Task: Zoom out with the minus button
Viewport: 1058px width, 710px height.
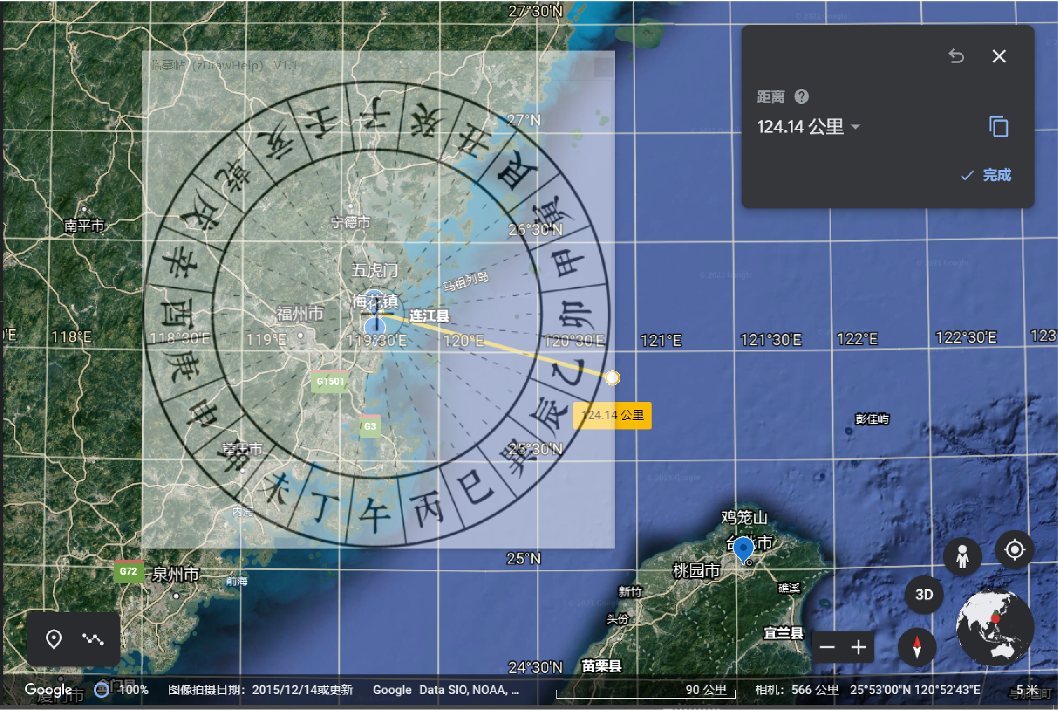Action: click(x=827, y=647)
